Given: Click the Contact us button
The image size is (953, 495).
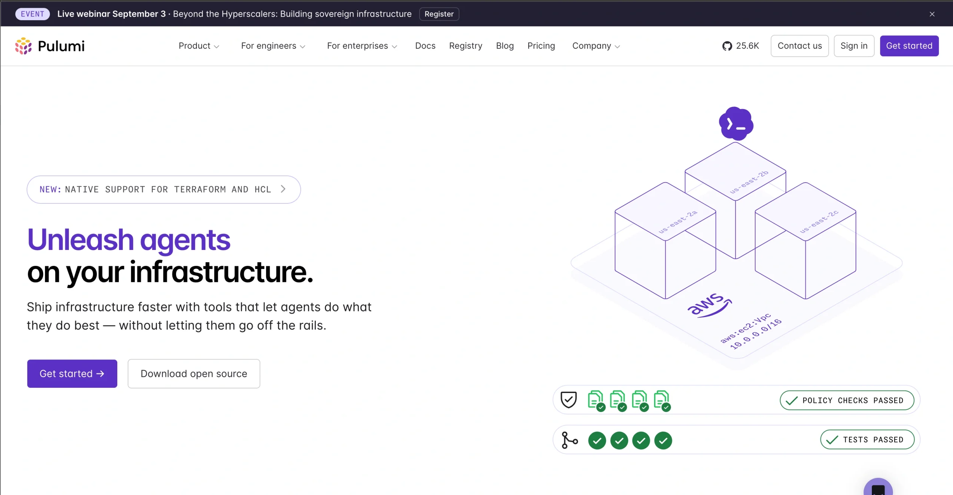Looking at the screenshot, I should (x=800, y=46).
